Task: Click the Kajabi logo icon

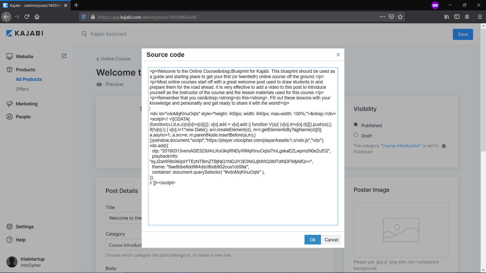Action: click(9, 33)
